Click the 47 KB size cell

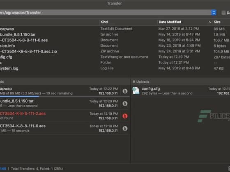(x=218, y=68)
